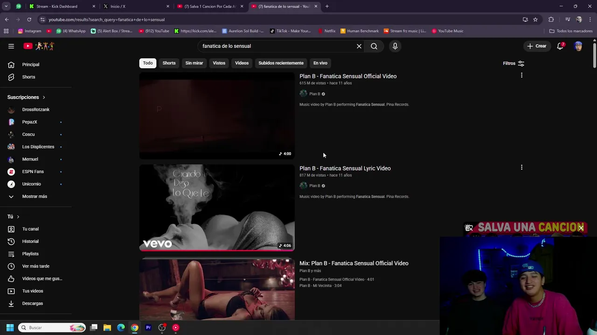597x335 pixels.
Task: Select the Sin mirar filter chip
Action: coord(194,63)
